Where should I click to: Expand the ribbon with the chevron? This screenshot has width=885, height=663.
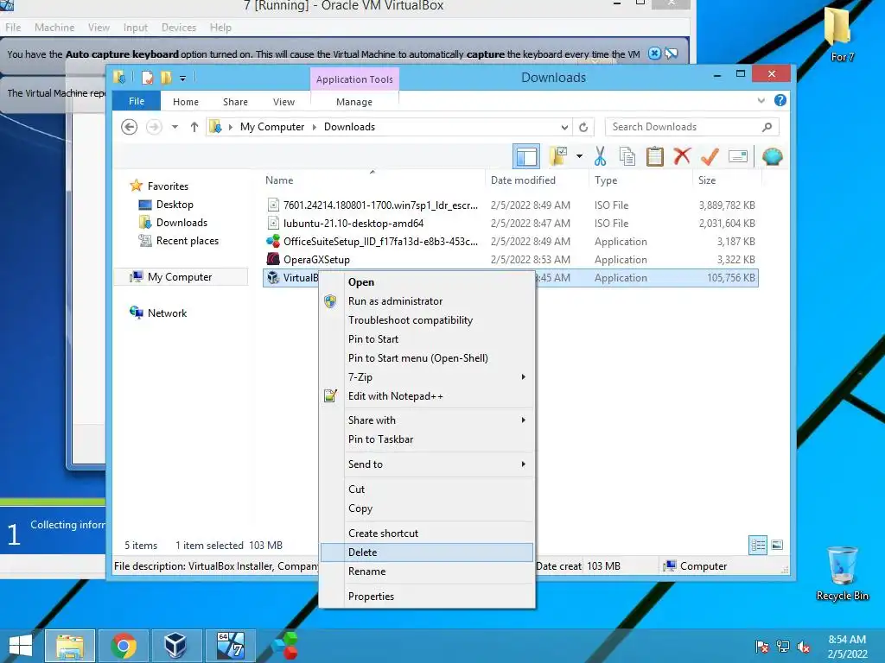click(761, 100)
